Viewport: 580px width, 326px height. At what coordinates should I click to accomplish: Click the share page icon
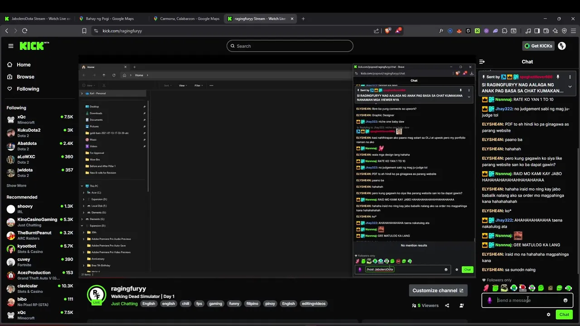pyautogui.click(x=376, y=31)
